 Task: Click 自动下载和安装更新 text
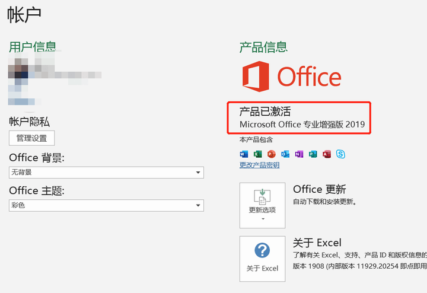pos(324,202)
